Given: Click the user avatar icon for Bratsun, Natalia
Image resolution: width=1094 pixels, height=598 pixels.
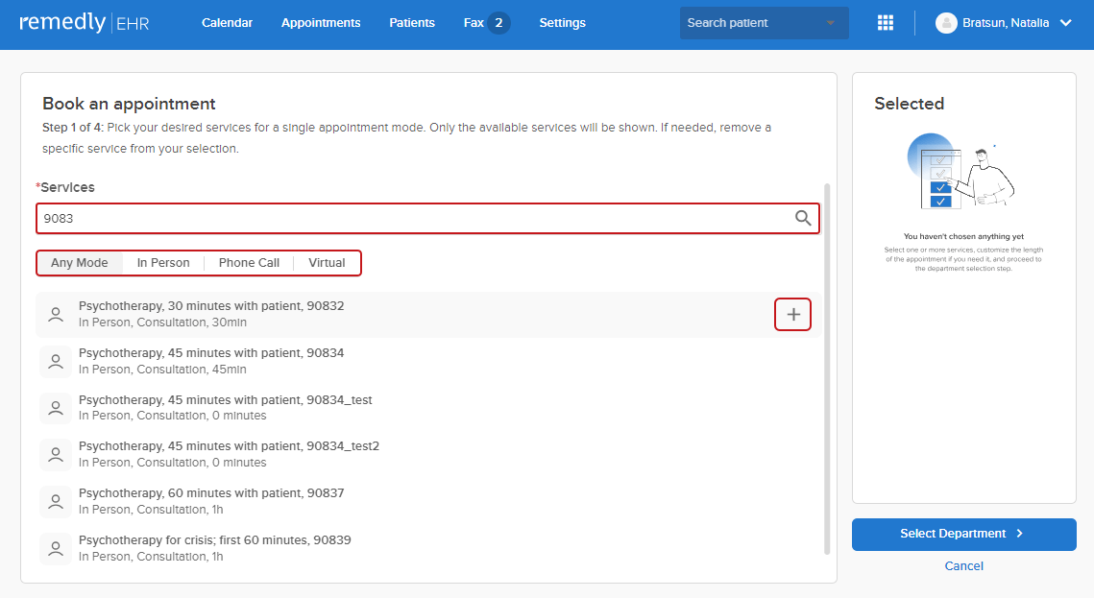Looking at the screenshot, I should (945, 22).
